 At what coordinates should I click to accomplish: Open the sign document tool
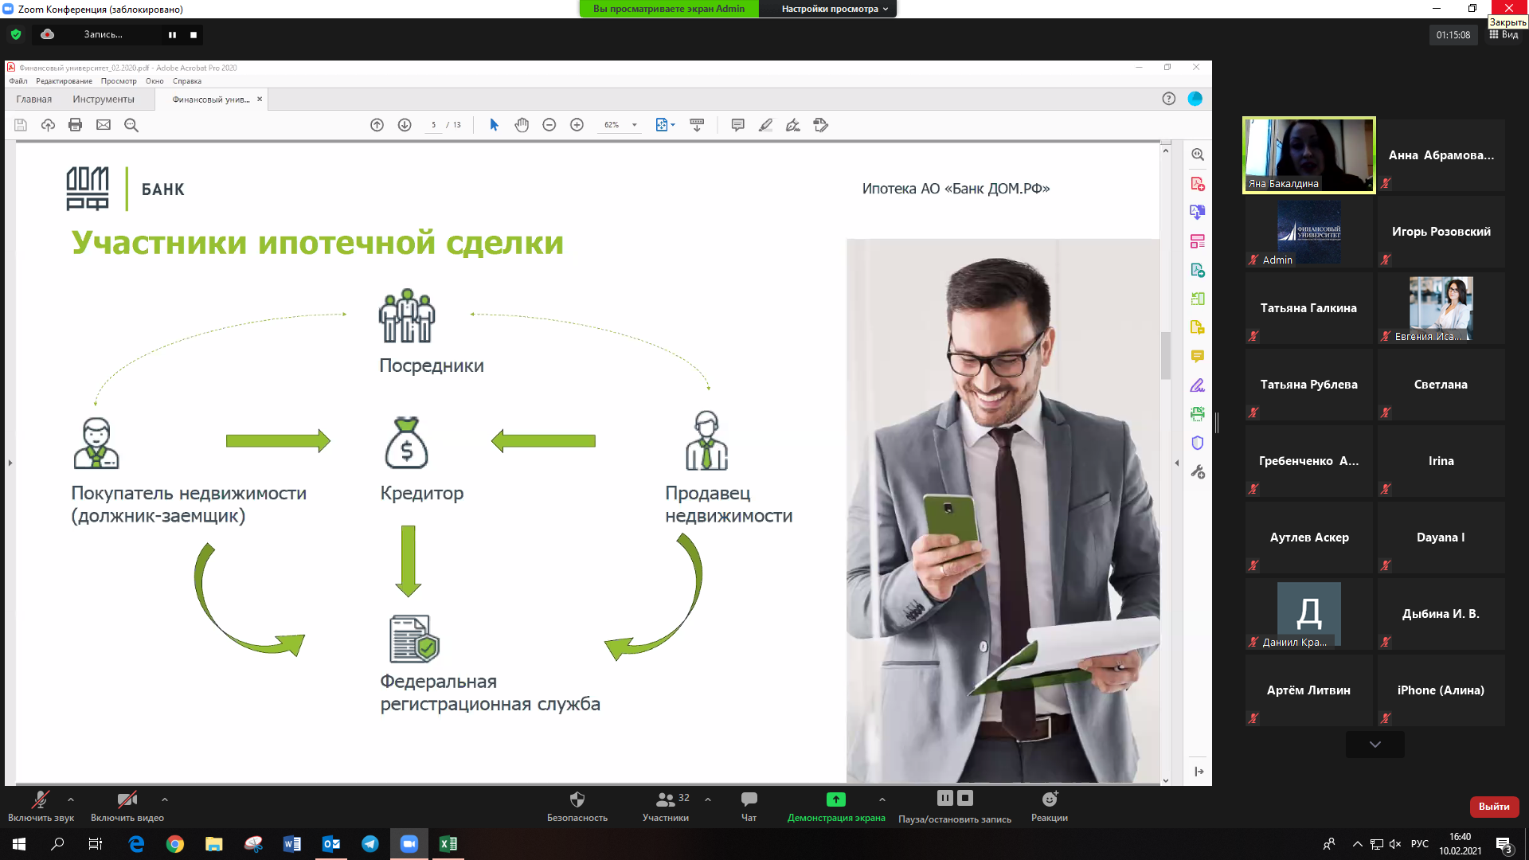[x=793, y=125]
